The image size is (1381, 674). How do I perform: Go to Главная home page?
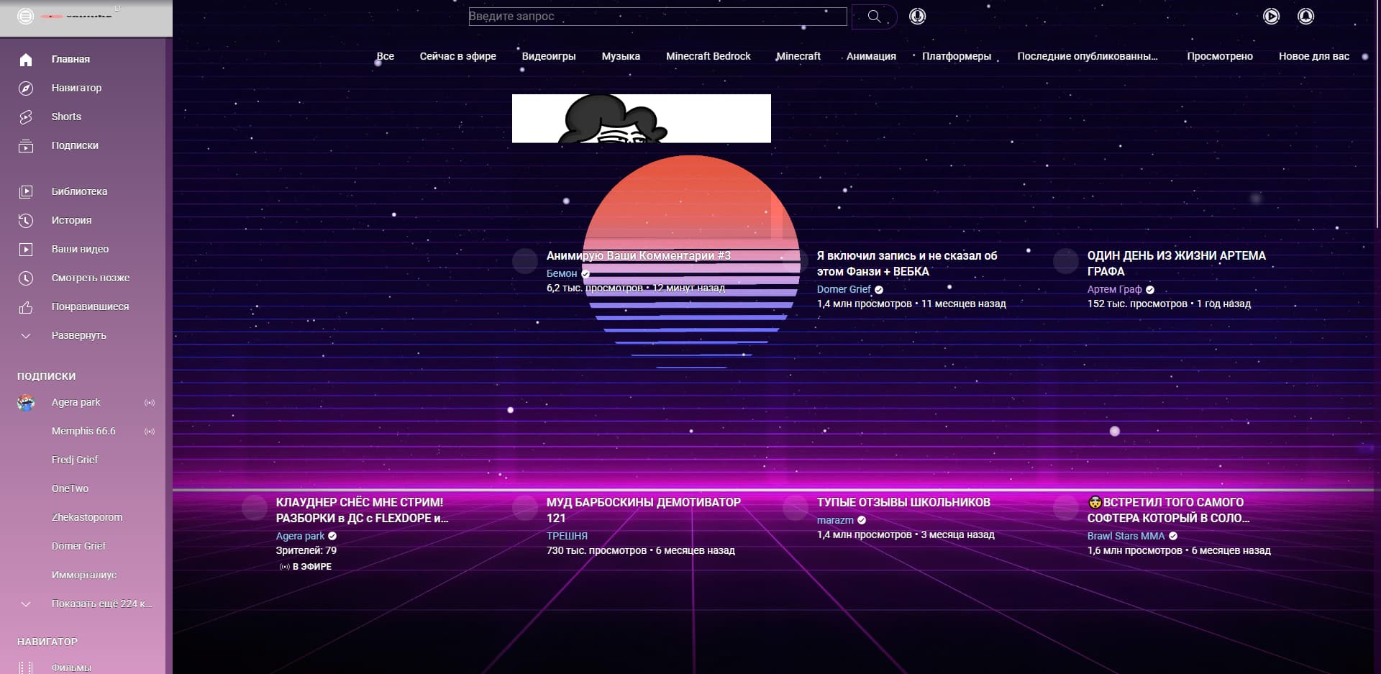70,59
